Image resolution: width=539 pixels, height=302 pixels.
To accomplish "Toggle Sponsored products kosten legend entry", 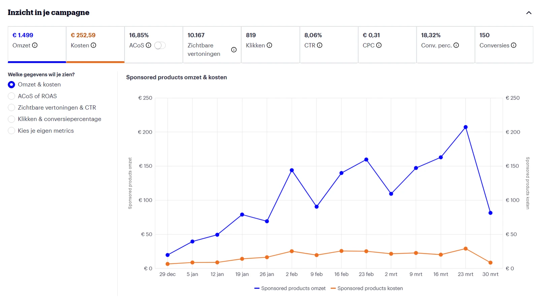I will point(367,288).
